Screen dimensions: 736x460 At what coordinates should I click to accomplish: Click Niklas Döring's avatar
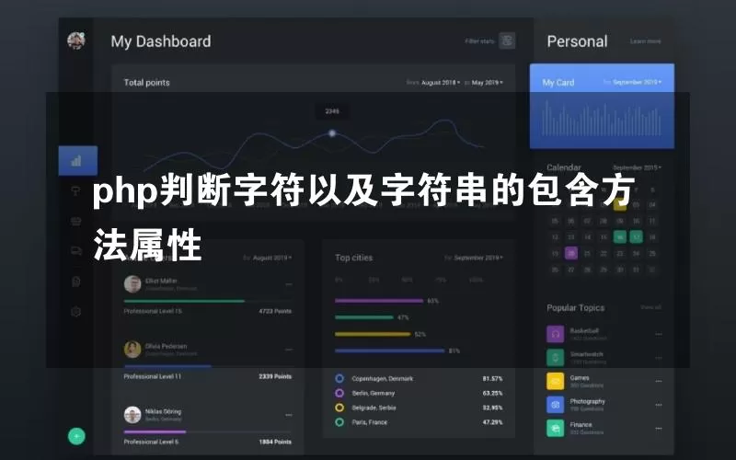(x=132, y=415)
